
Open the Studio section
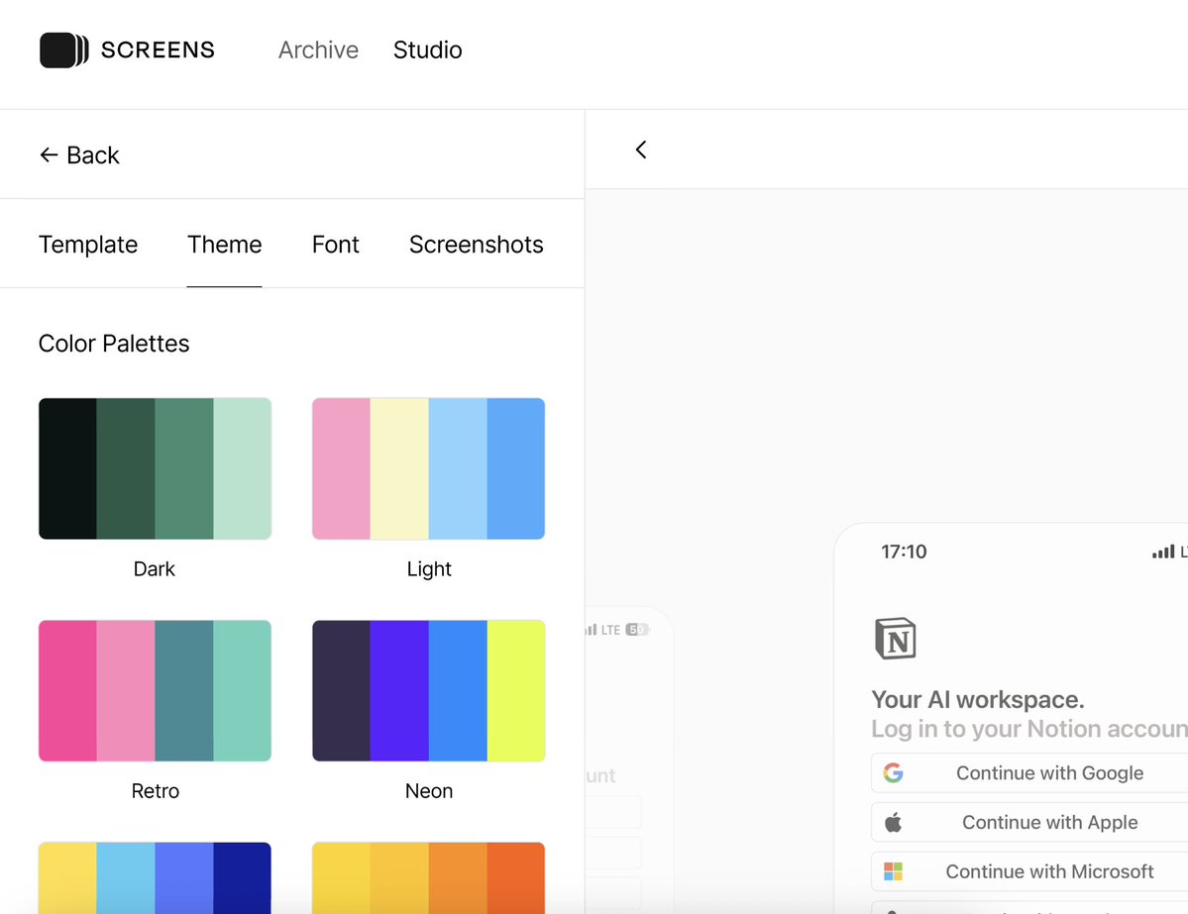[x=427, y=50]
